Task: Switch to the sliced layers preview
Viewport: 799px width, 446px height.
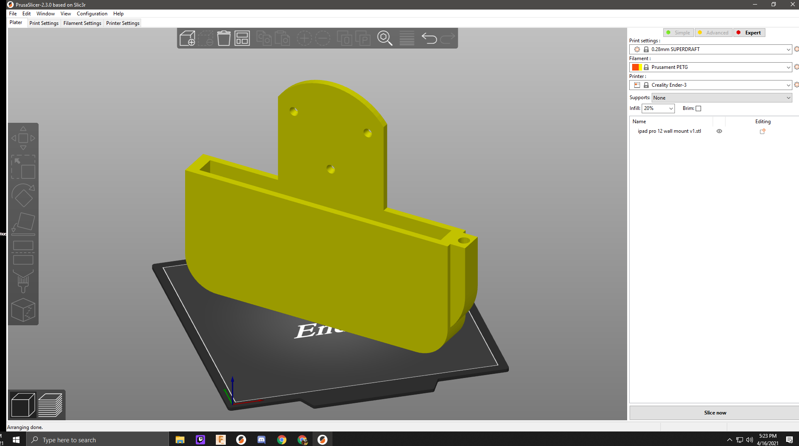Action: click(50, 405)
